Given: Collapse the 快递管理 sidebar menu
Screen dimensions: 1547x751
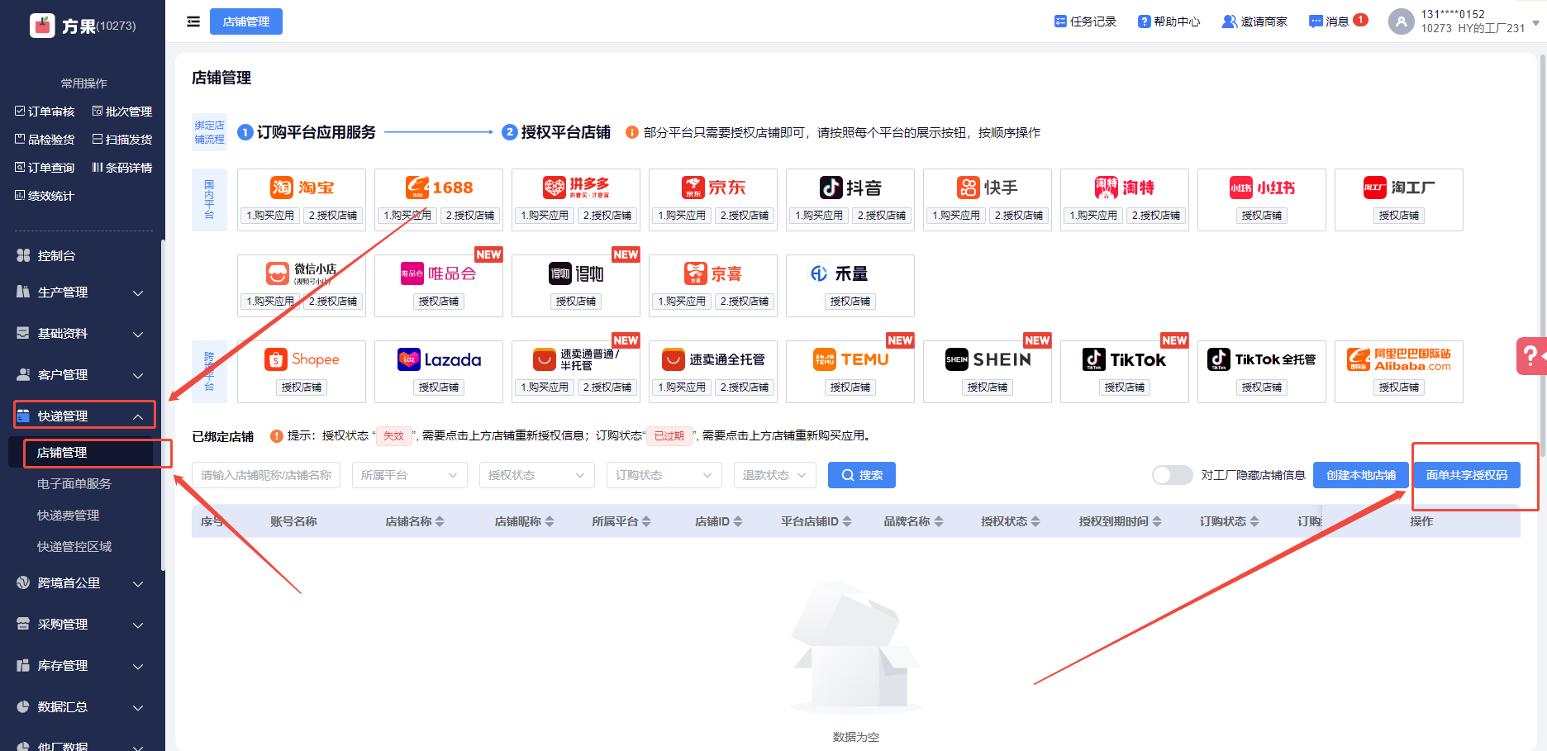Looking at the screenshot, I should pos(84,416).
